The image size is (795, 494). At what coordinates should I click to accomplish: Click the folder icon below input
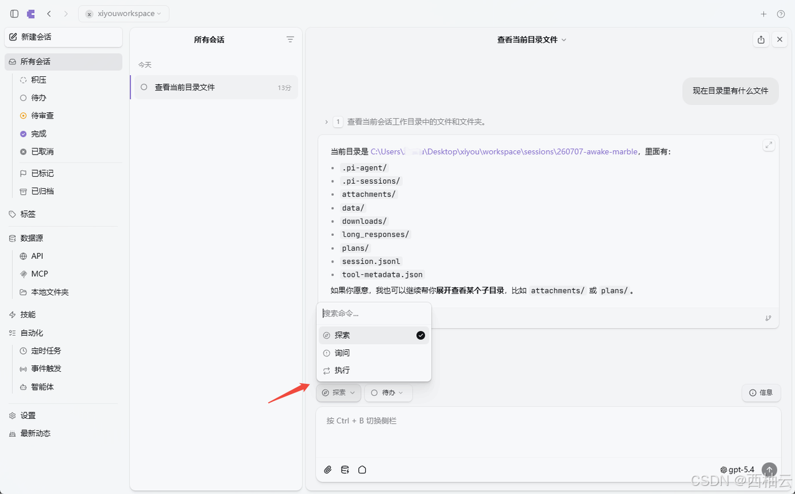(362, 470)
